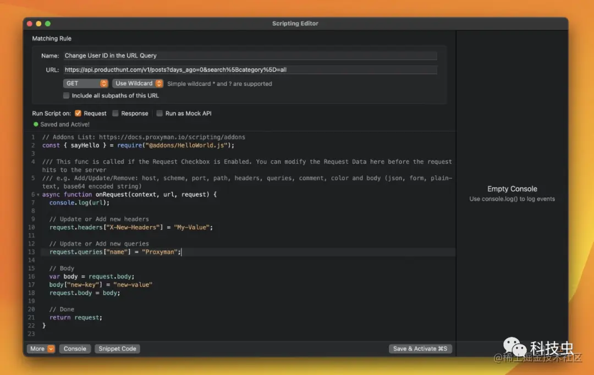
Task: Click the "// Update or Add new headers" comment
Action: click(99, 219)
